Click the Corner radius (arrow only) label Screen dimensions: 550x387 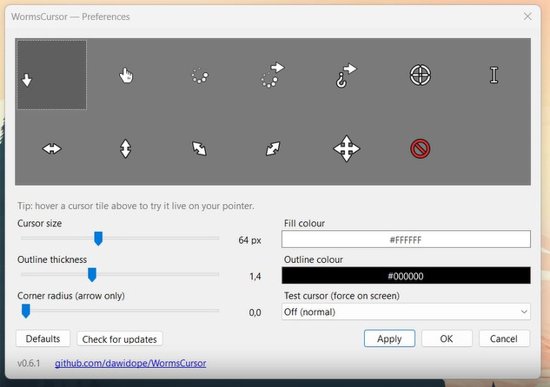pos(71,296)
